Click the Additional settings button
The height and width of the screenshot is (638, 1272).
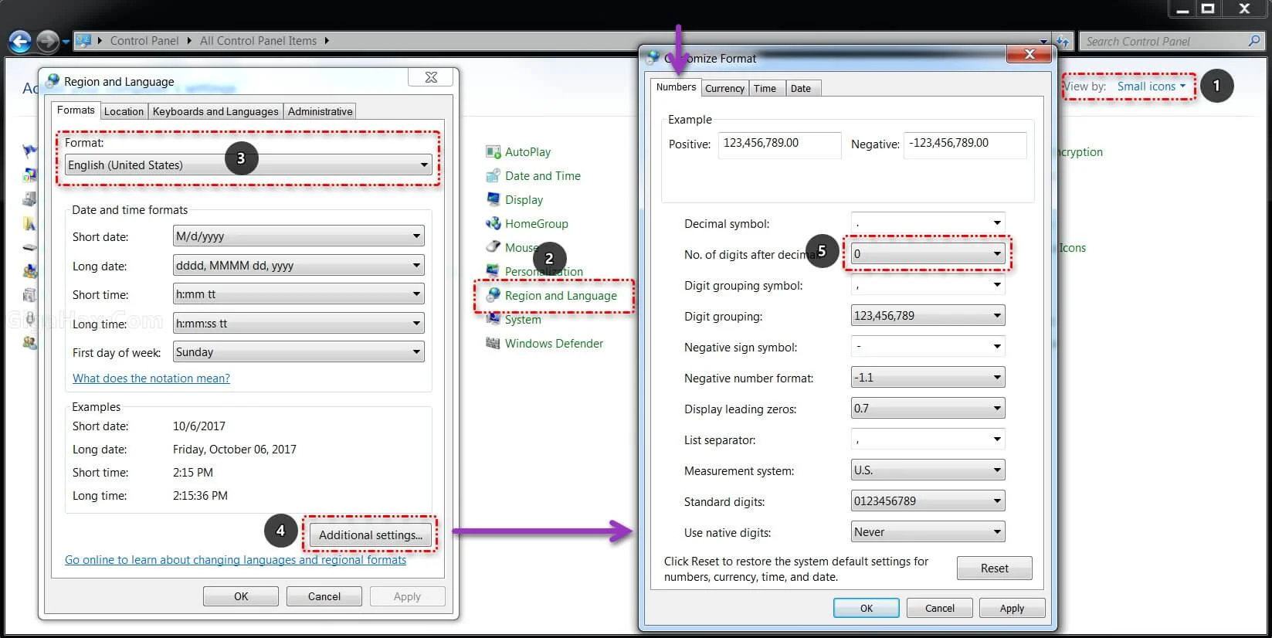click(x=370, y=535)
